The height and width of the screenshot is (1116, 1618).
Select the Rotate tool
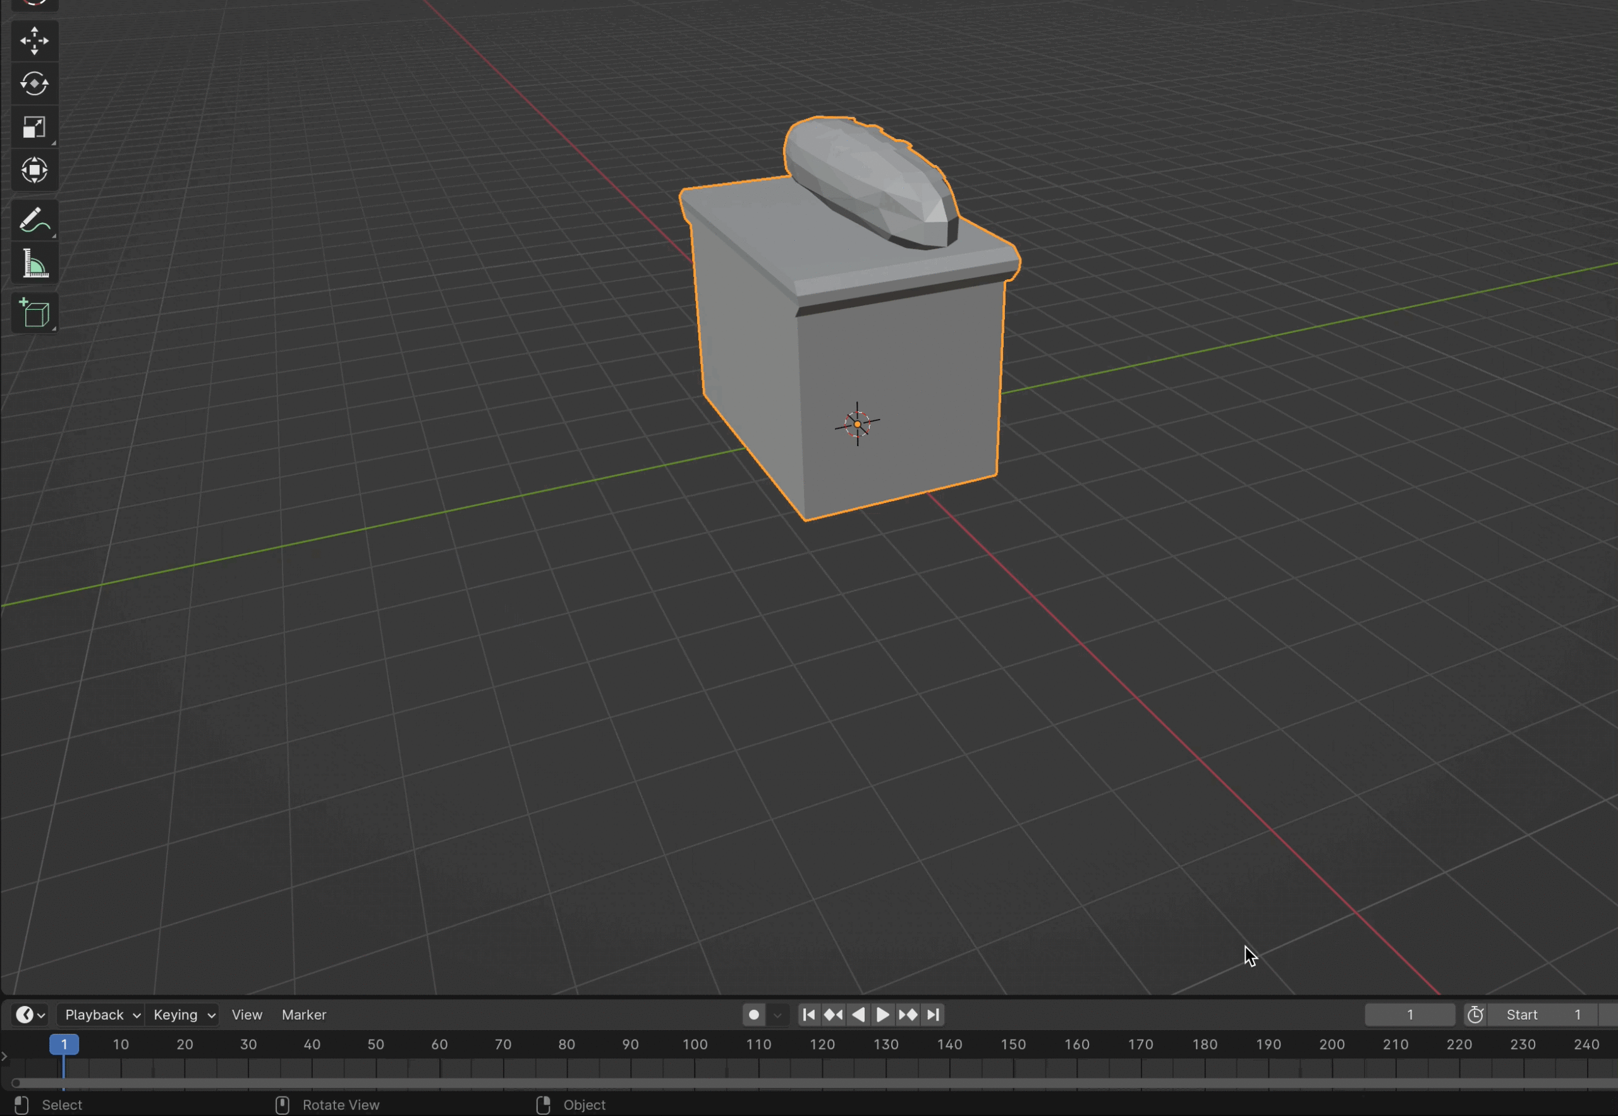click(33, 84)
